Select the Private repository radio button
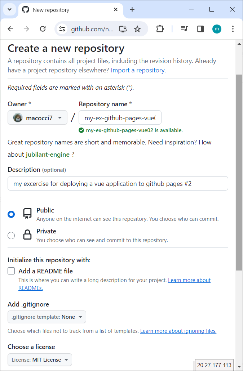243x371 pixels. tap(11, 235)
